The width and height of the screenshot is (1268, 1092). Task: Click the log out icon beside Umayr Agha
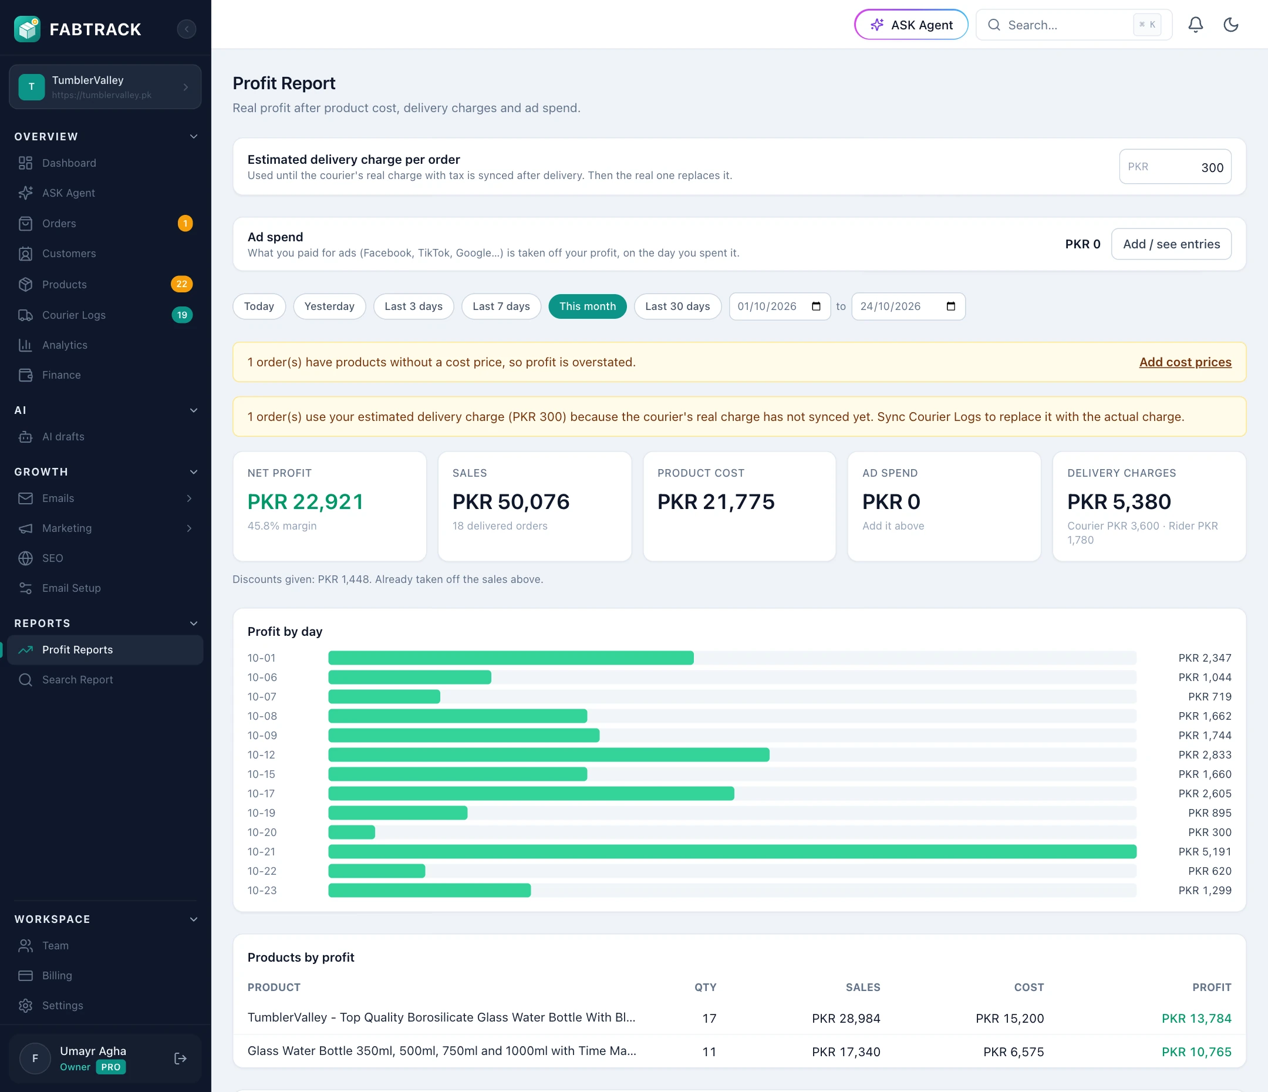click(x=181, y=1059)
